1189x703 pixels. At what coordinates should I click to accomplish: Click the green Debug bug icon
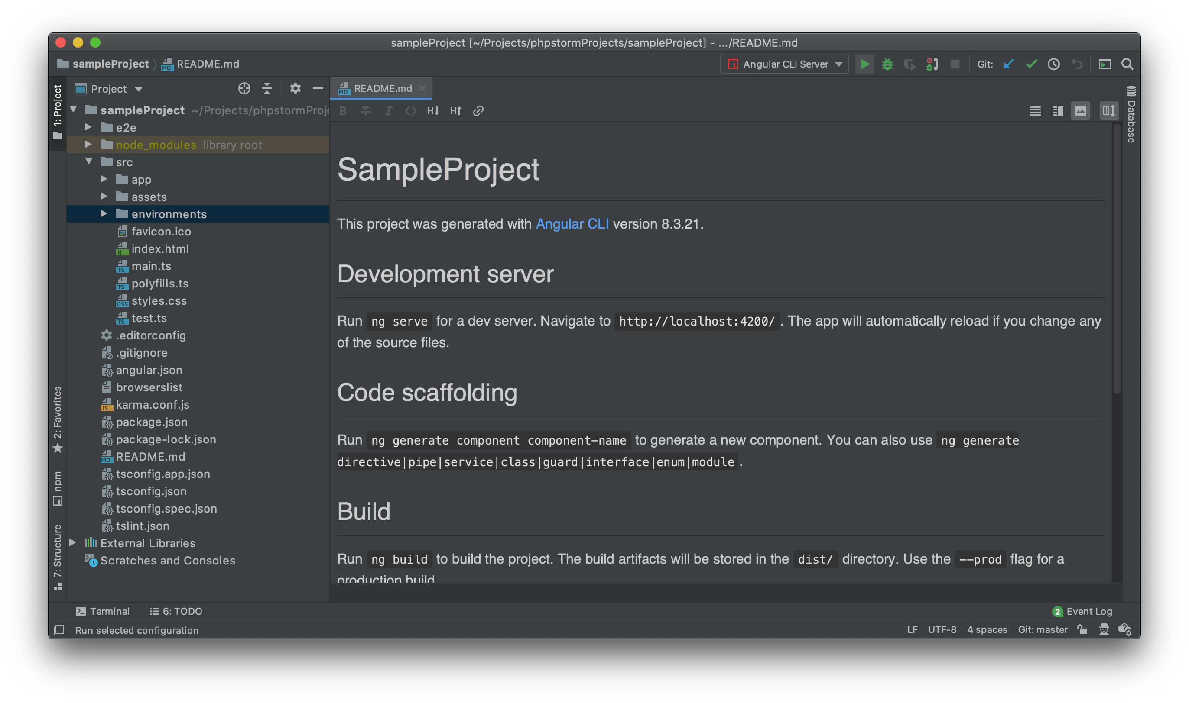pyautogui.click(x=887, y=64)
